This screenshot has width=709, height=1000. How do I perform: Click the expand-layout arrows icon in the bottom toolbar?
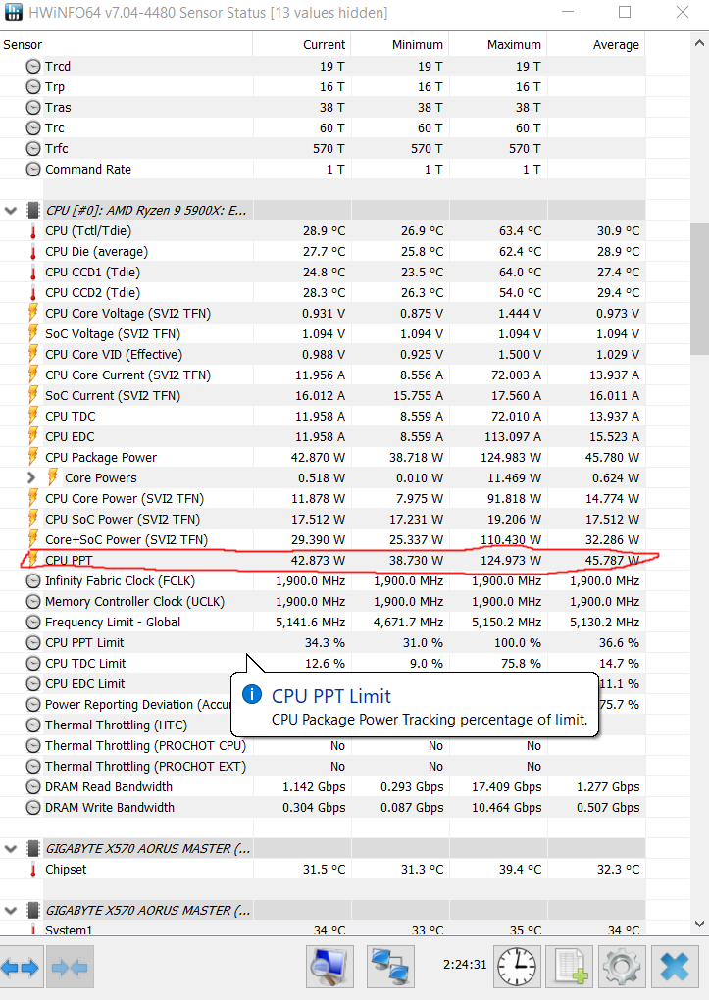[21, 967]
